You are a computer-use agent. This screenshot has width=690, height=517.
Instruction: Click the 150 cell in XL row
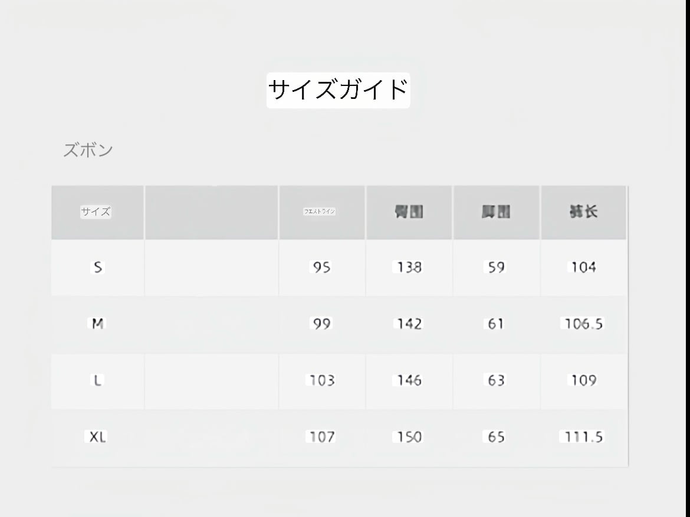pyautogui.click(x=409, y=437)
